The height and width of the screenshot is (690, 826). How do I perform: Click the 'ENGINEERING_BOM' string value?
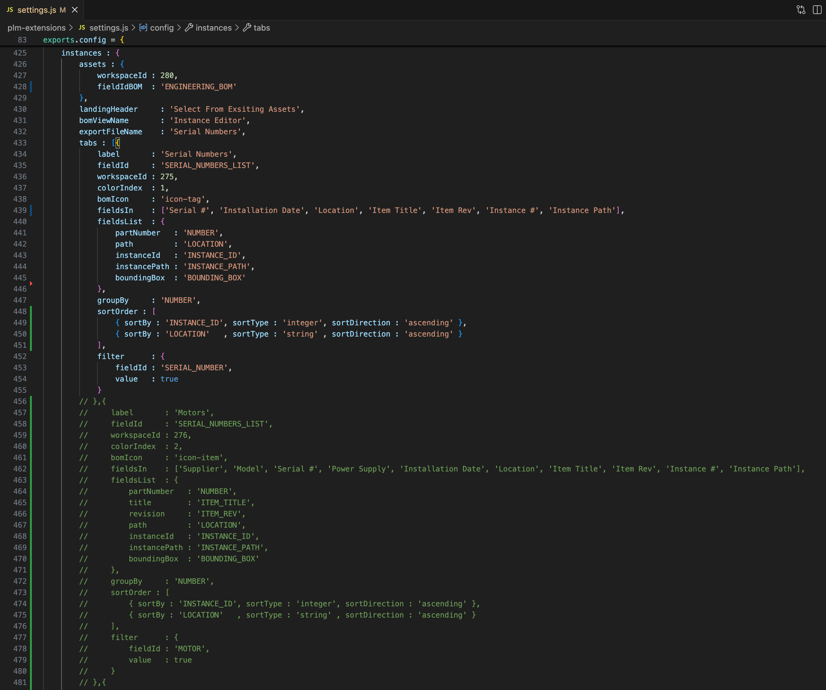point(198,86)
